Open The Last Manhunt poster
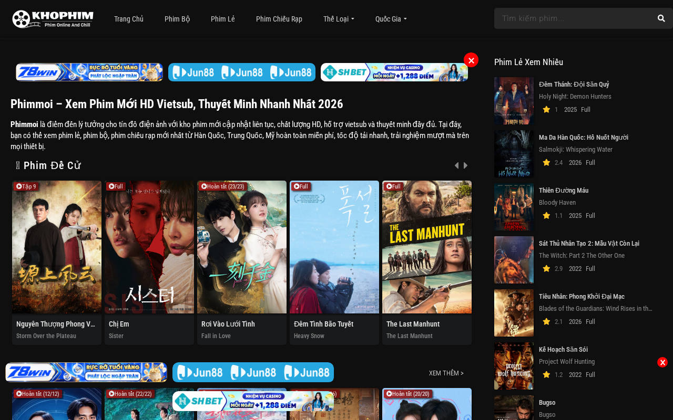 click(x=427, y=247)
